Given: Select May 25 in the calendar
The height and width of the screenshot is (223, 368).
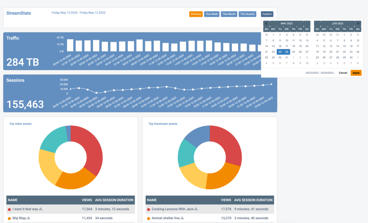Looking at the screenshot, I should point(294,52).
